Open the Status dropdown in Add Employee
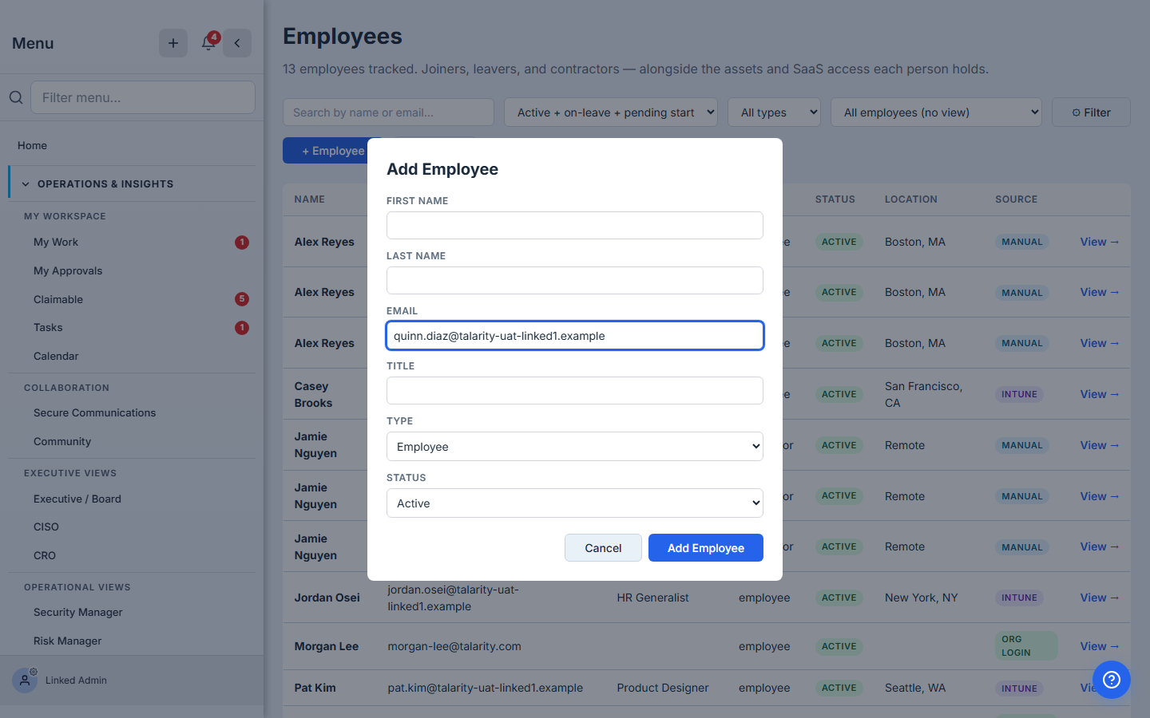Screen dimensions: 1150x718 (x=575, y=503)
